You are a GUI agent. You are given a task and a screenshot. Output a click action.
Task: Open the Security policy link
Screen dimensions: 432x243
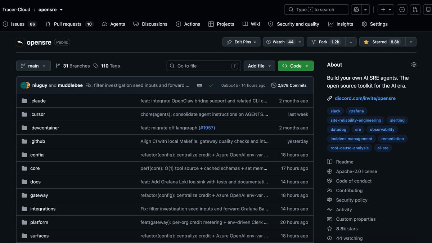coord(352,200)
